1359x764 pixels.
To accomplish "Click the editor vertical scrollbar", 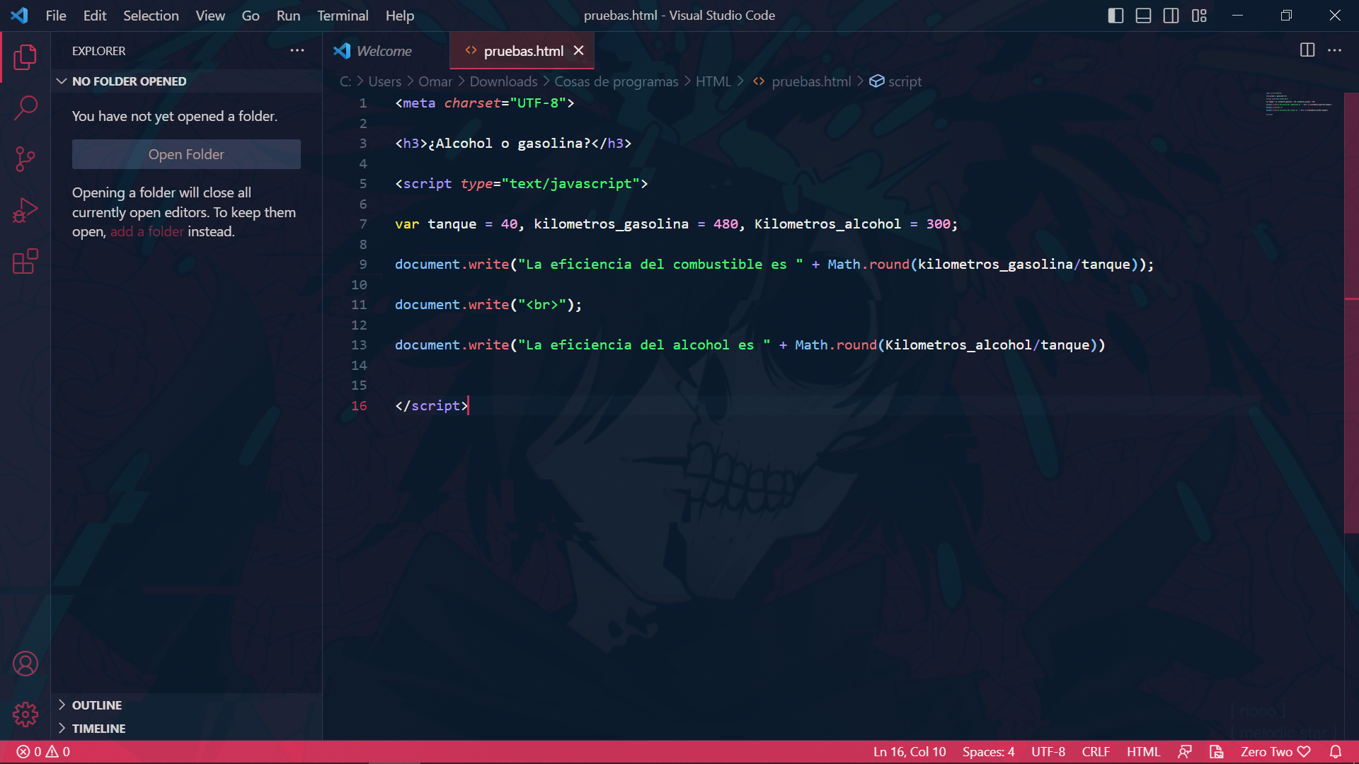I will click(1351, 313).
